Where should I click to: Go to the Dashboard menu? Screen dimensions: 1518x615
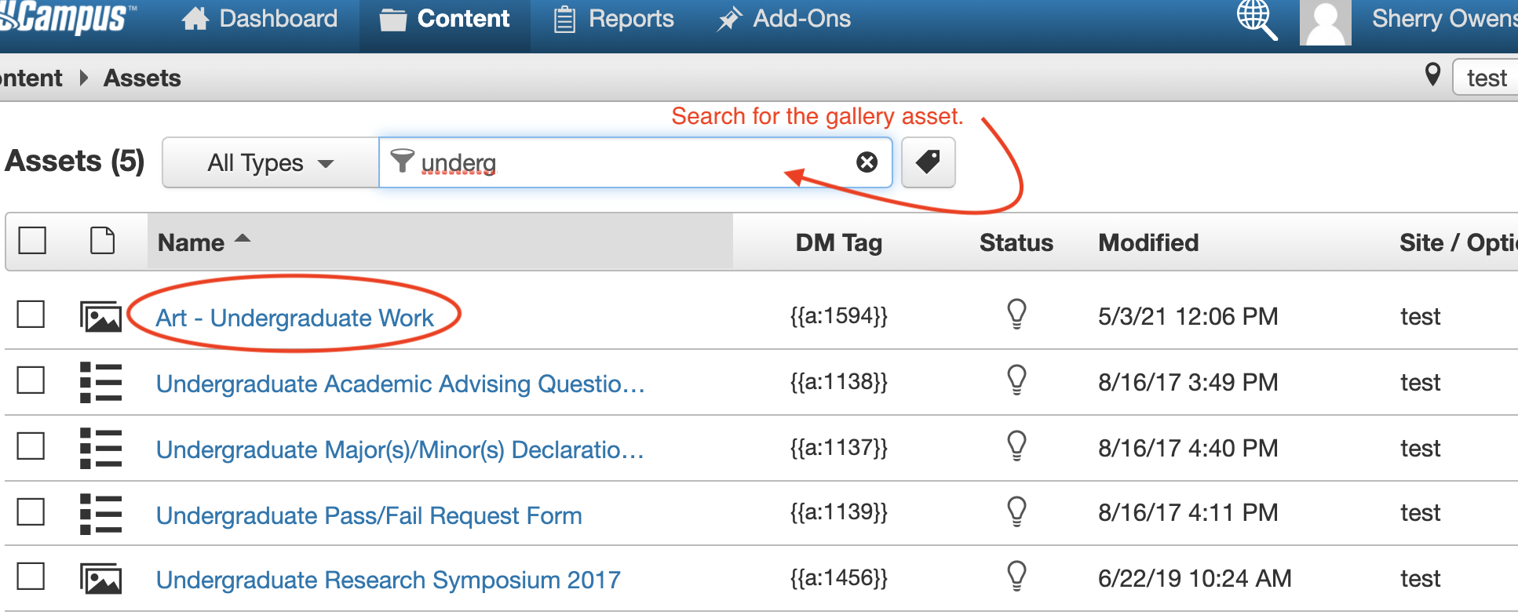pyautogui.click(x=260, y=19)
